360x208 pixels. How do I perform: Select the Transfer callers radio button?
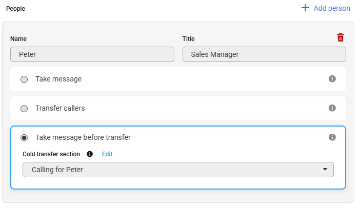coord(24,109)
